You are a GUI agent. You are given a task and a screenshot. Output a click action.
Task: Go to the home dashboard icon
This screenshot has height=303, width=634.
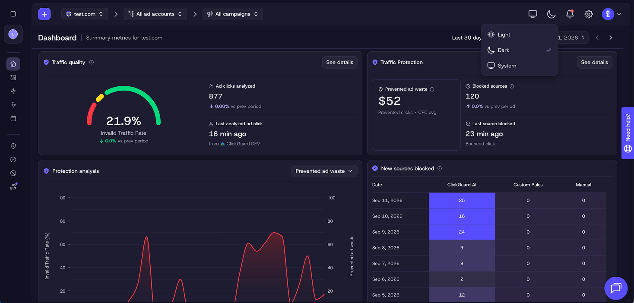13,64
